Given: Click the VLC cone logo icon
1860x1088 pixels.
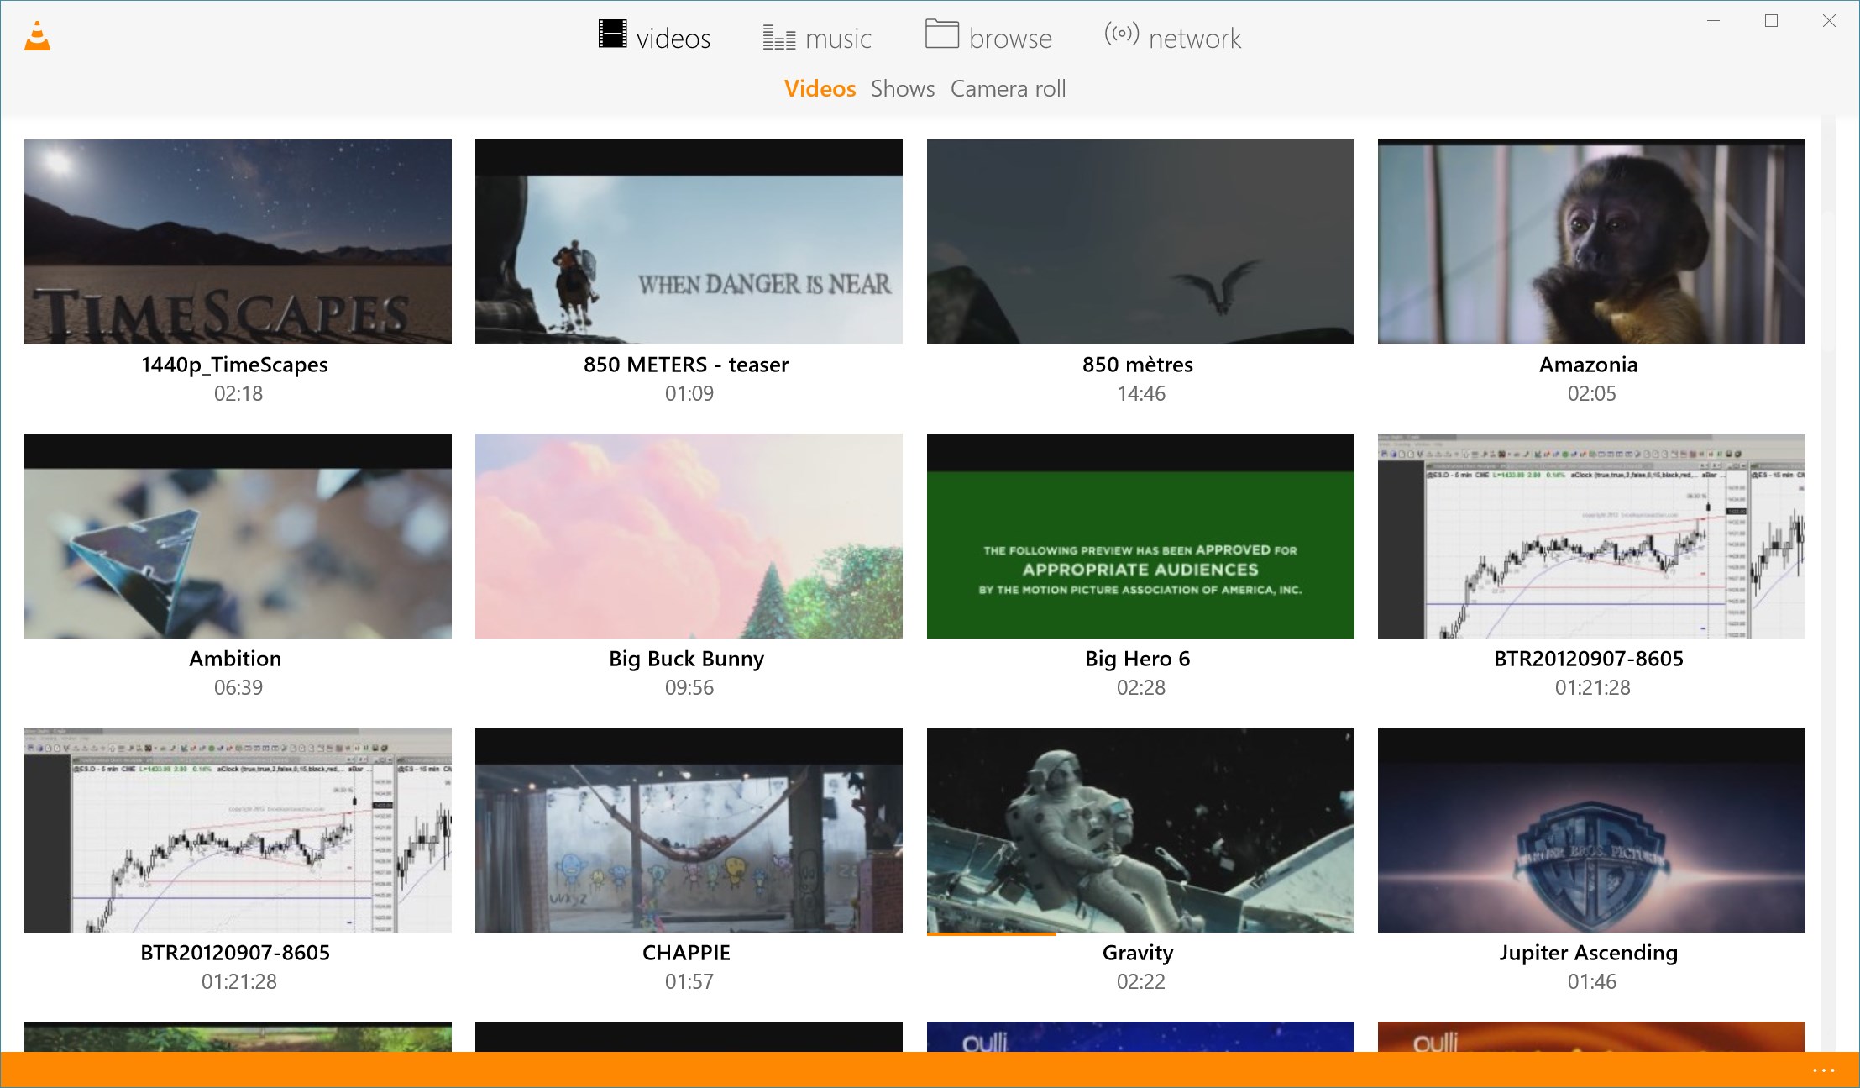Looking at the screenshot, I should (38, 35).
